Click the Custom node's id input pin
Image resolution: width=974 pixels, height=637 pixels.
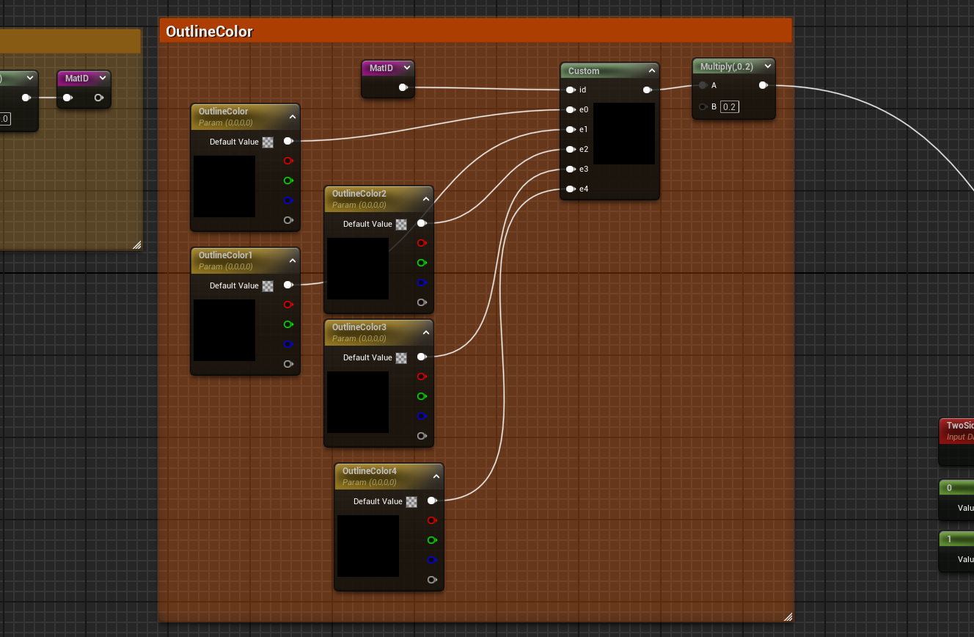pyautogui.click(x=570, y=90)
